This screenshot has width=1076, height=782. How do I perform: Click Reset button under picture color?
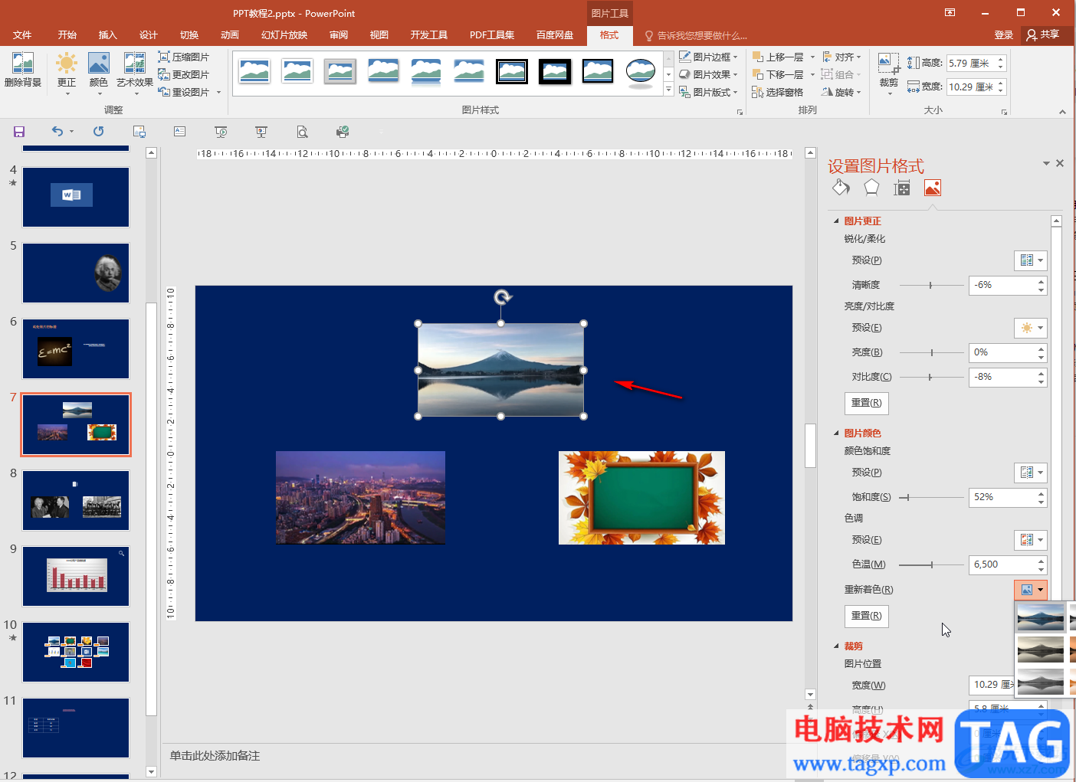pyautogui.click(x=866, y=616)
